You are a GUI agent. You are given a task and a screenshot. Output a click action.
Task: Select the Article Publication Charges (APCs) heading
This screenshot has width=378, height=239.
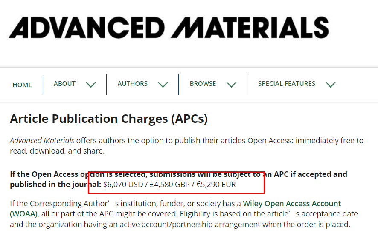(x=109, y=119)
